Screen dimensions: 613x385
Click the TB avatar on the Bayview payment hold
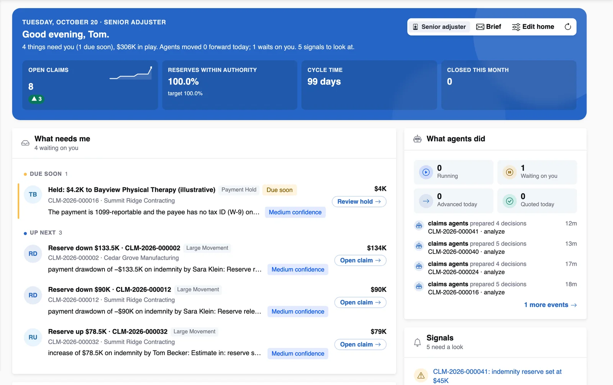(x=33, y=195)
